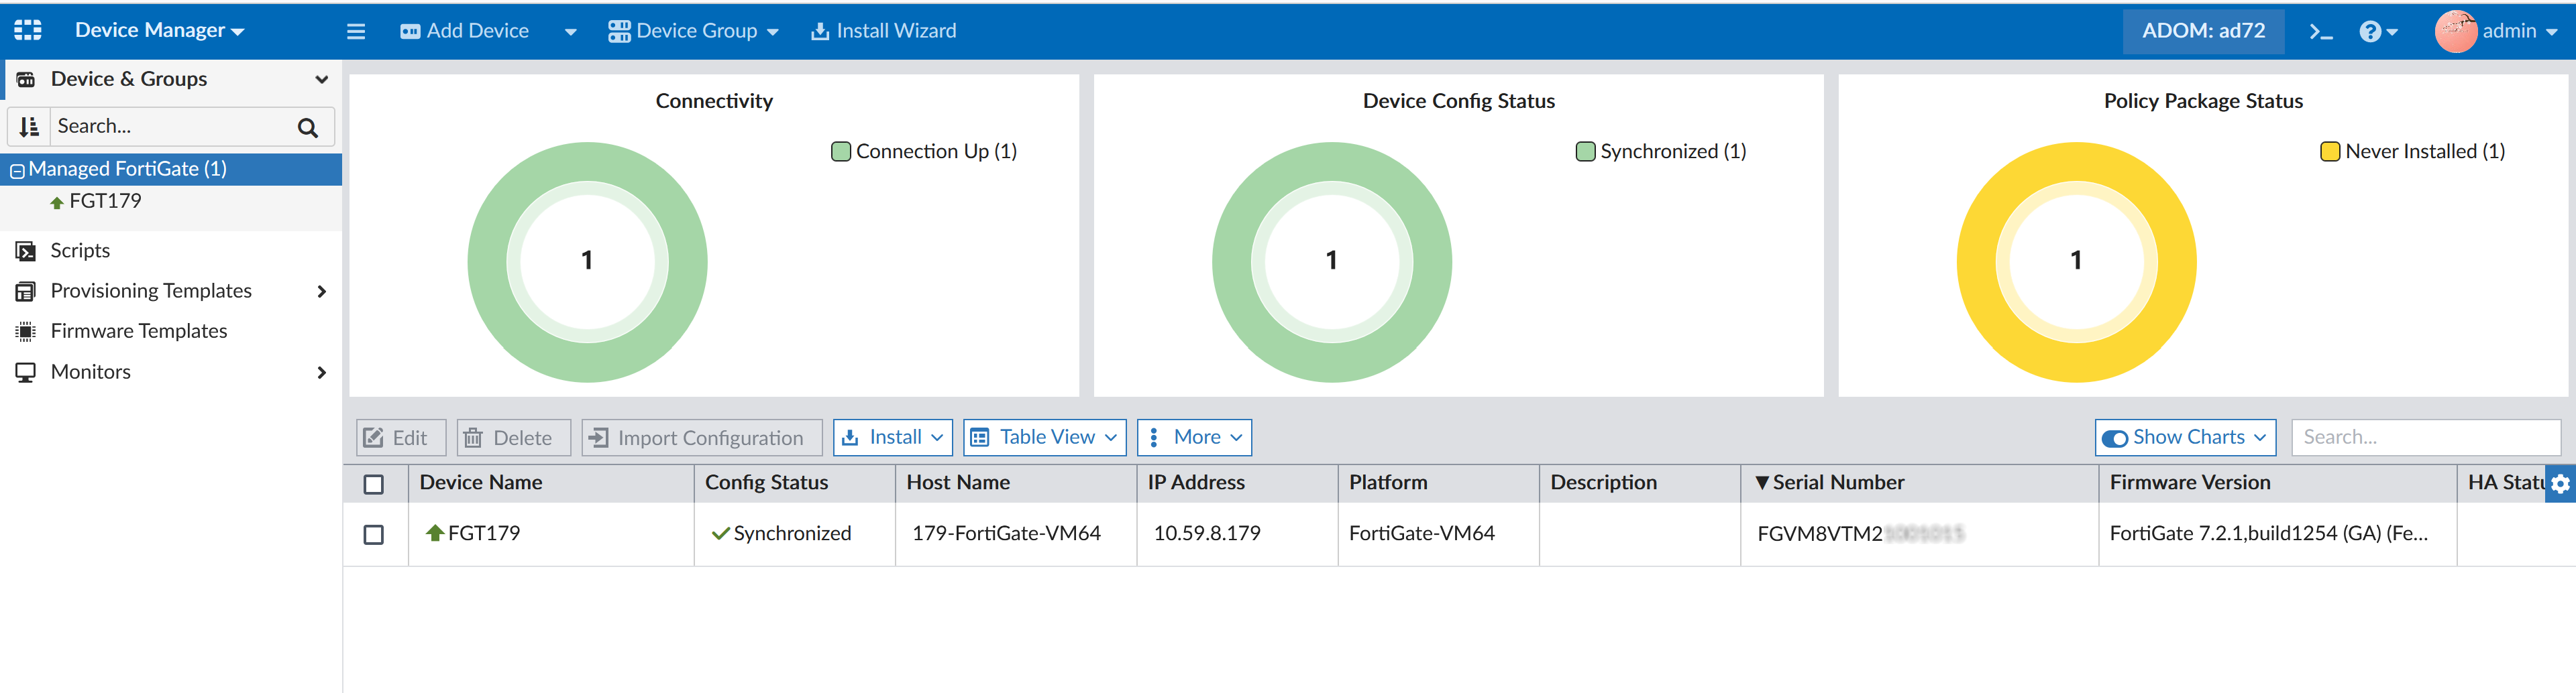The width and height of the screenshot is (2576, 693).
Task: Toggle the Show Charts switch
Action: [x=2114, y=438]
